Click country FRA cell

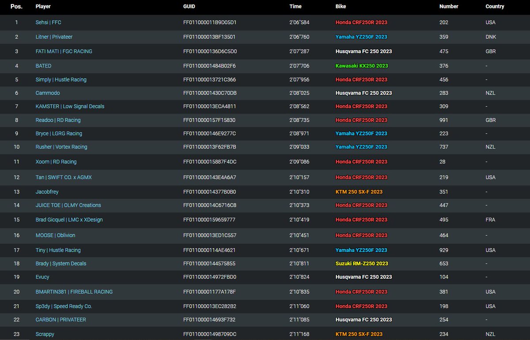[x=490, y=220]
